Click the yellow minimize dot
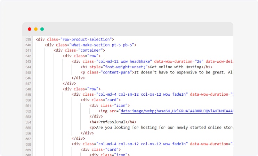Screen dimensions: 258x156 click(x=36, y=29)
